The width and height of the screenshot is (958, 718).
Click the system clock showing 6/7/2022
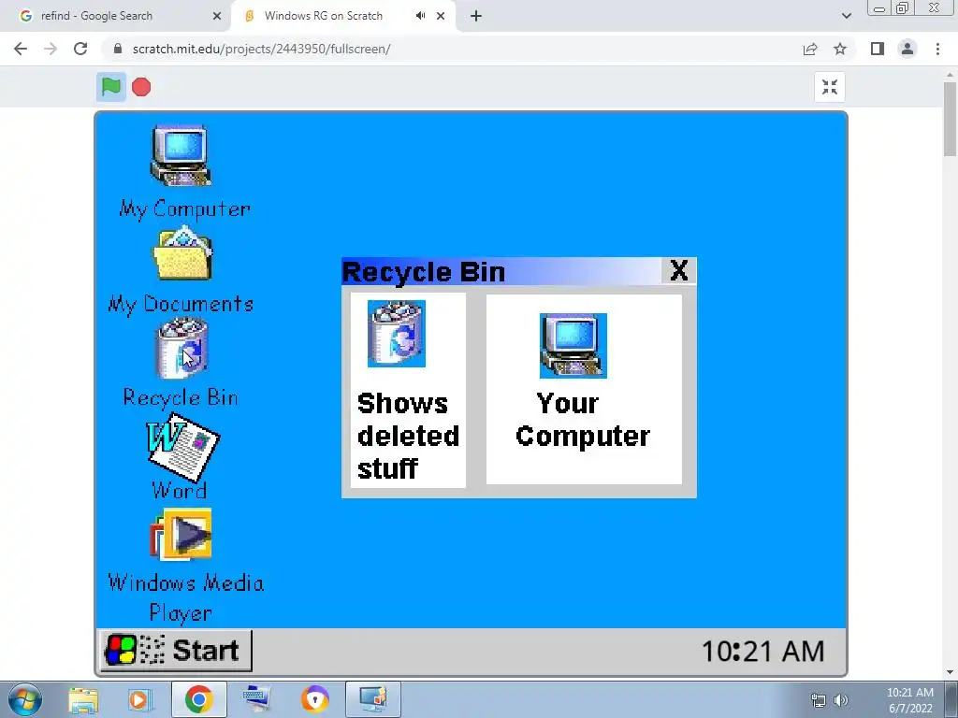coord(910,700)
